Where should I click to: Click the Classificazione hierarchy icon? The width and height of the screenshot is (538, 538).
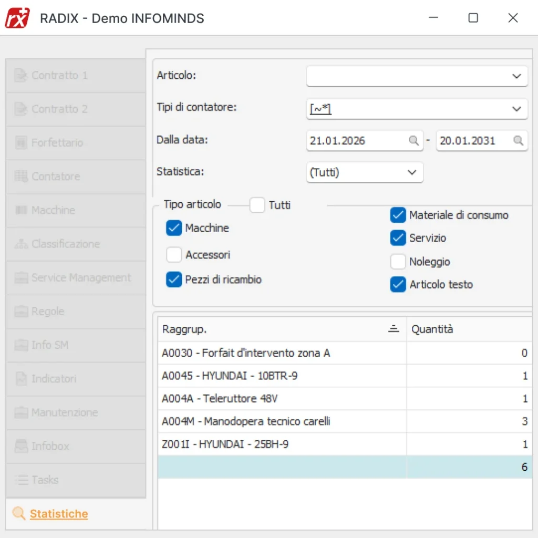point(21,244)
